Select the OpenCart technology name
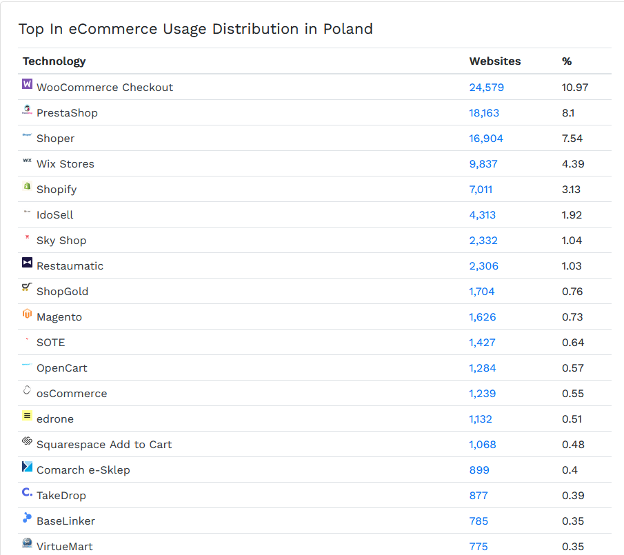624x555 pixels. point(61,368)
